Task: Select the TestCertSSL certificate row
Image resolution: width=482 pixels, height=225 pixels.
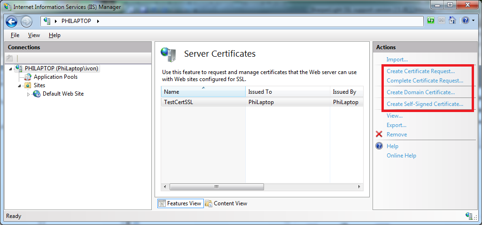Action: (x=262, y=102)
